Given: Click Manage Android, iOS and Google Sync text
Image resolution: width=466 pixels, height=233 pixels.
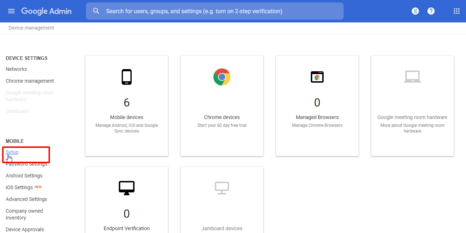Looking at the screenshot, I should point(127,128).
